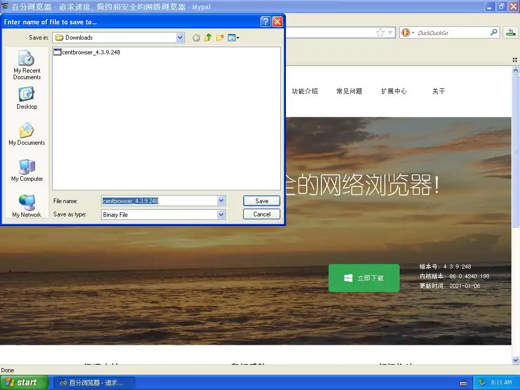Screen dimensions: 520x390
Task: Open 扩展中心 page in site navigation
Action: click(394, 91)
